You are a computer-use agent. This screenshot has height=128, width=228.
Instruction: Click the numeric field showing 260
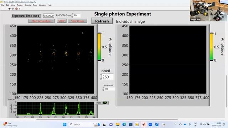tap(108, 77)
